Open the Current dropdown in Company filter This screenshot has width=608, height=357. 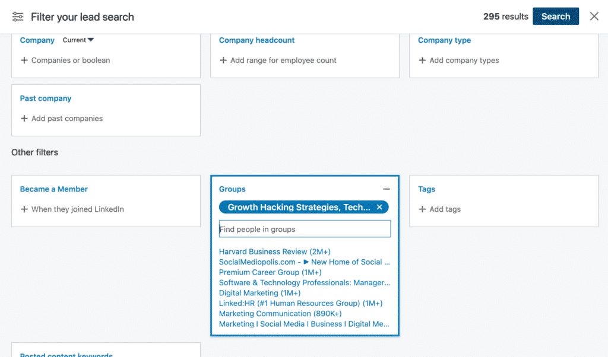coord(78,40)
